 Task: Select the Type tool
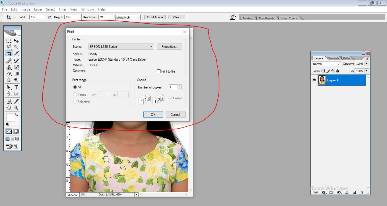[x=16, y=87]
